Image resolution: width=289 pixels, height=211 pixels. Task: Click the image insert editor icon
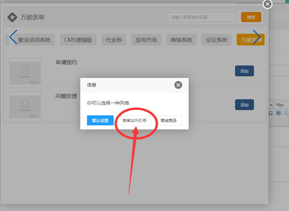278,113
